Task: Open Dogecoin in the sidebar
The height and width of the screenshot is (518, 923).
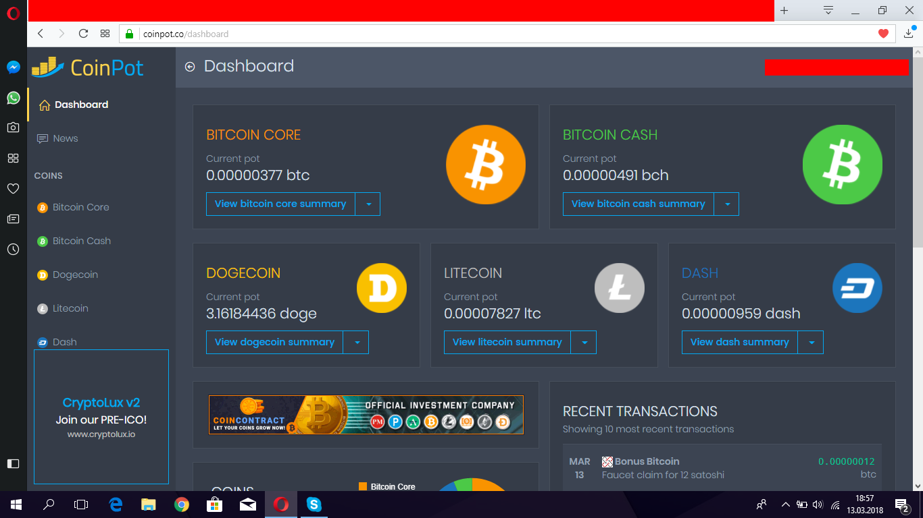Action: point(101,275)
